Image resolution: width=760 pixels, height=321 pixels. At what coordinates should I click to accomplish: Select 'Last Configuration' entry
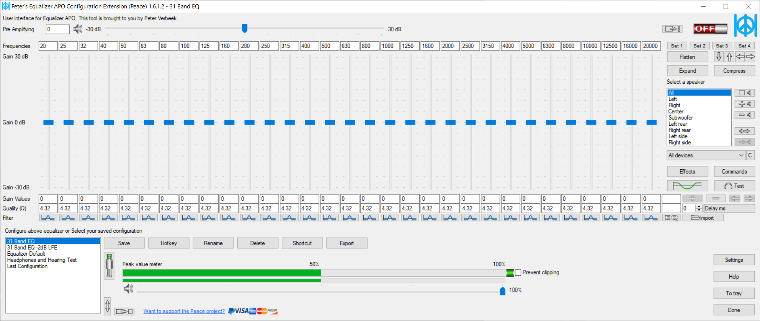[x=53, y=266]
